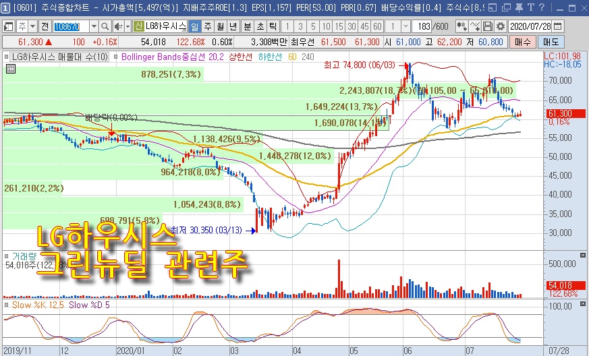
Task: Edit the candle count field 183
Action: point(422,27)
